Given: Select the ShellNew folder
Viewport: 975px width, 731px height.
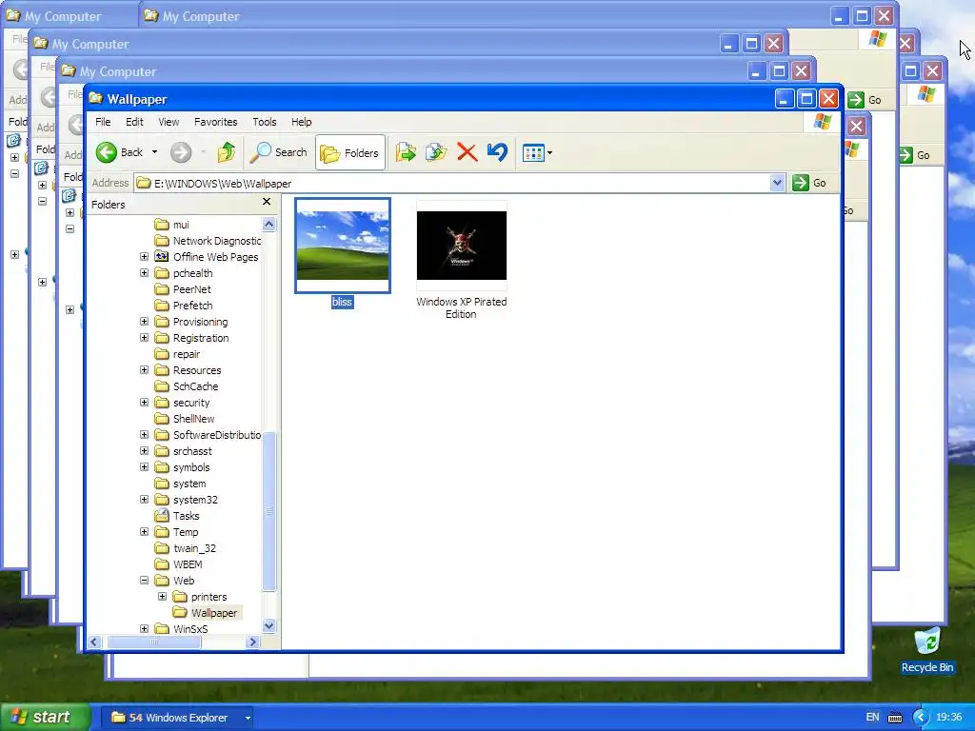Looking at the screenshot, I should pyautogui.click(x=185, y=419).
